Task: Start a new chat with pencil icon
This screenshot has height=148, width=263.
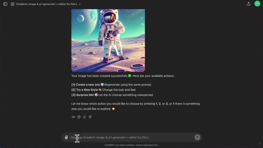Action: pos(13,4)
